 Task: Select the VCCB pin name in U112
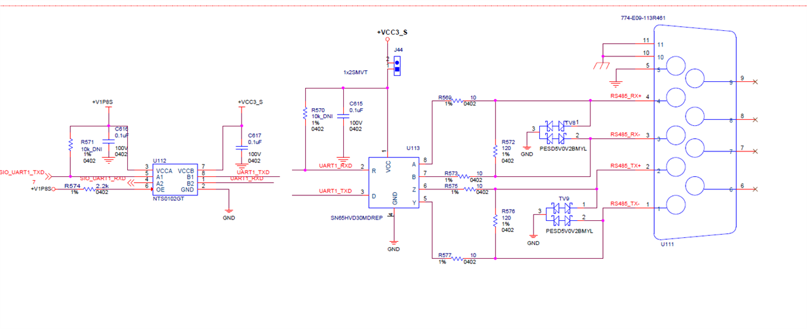pos(186,170)
